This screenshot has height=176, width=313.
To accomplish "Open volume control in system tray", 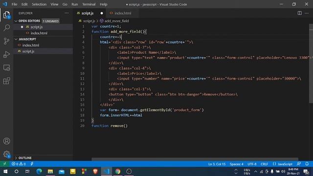I will (283, 172).
